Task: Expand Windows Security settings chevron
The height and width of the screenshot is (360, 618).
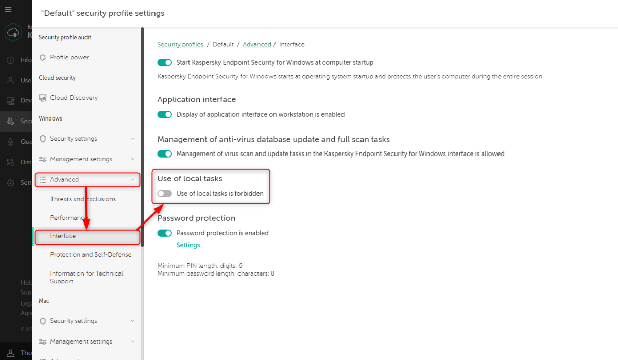Action: point(133,139)
